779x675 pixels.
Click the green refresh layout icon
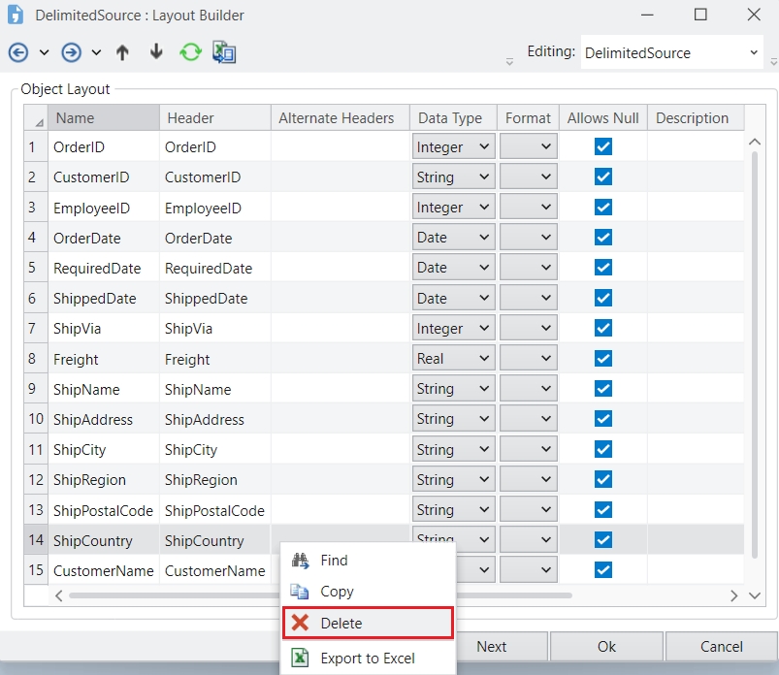190,52
